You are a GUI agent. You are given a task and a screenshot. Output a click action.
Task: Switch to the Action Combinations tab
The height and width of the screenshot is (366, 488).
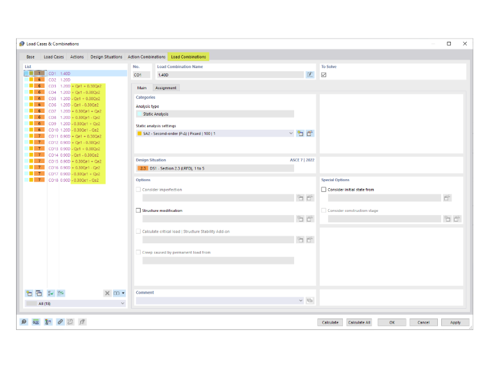click(146, 57)
